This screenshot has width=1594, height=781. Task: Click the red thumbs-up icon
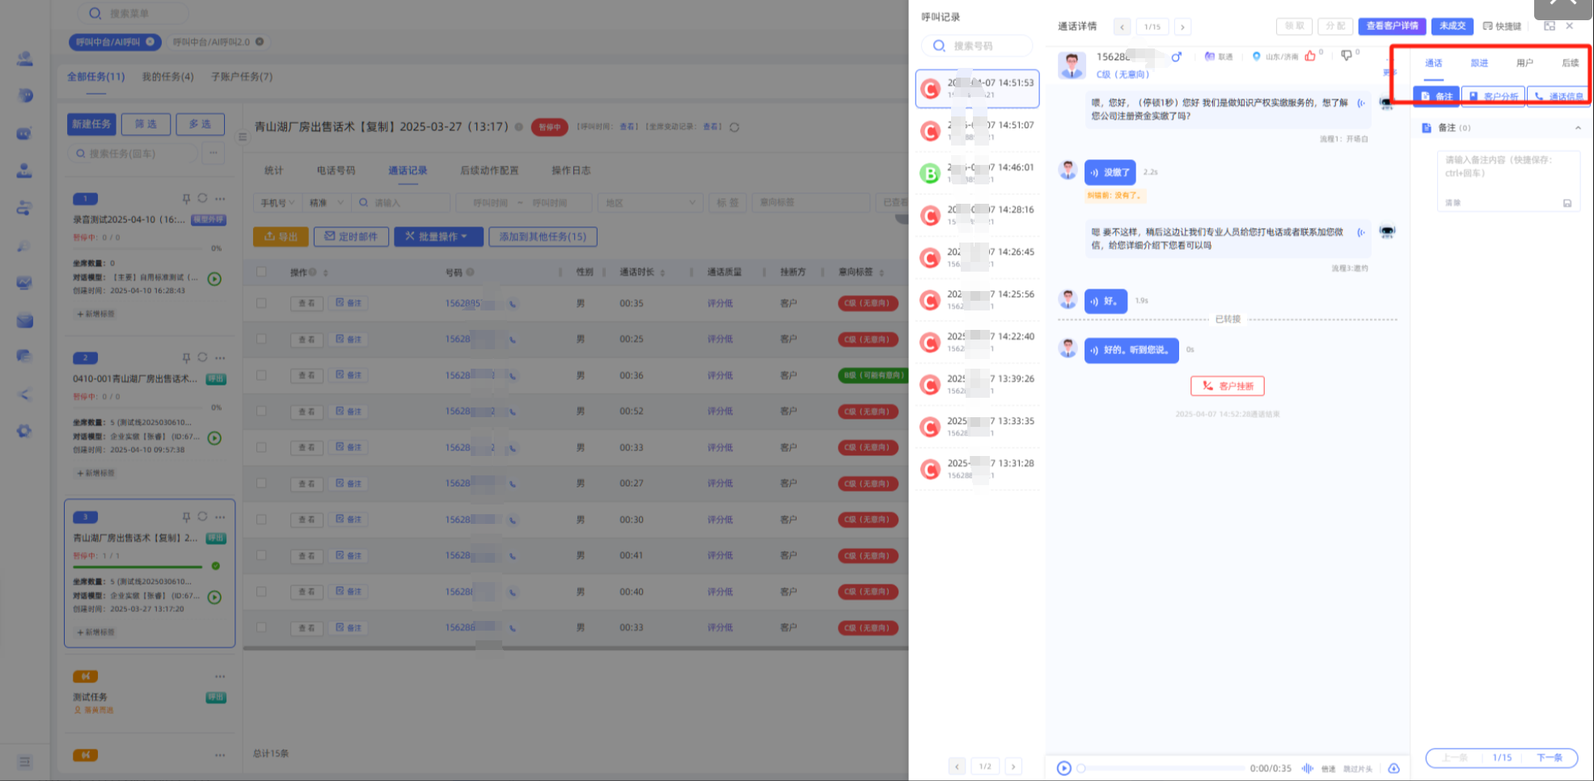(1310, 56)
